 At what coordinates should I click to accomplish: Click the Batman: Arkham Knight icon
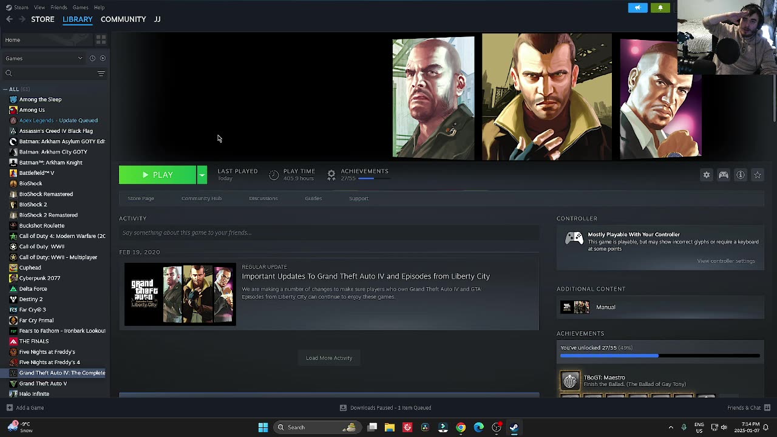pyautogui.click(x=13, y=163)
